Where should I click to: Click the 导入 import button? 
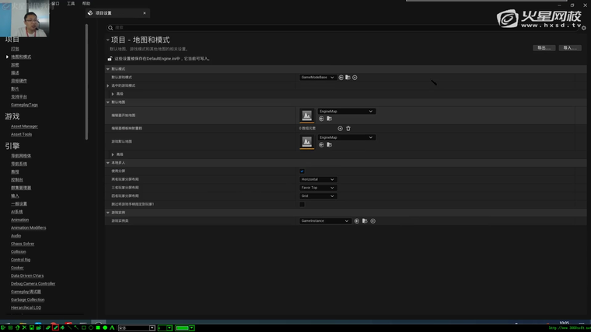[x=570, y=48]
